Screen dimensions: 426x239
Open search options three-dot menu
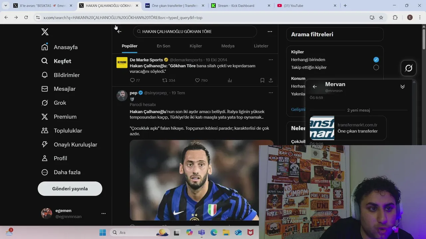270,32
